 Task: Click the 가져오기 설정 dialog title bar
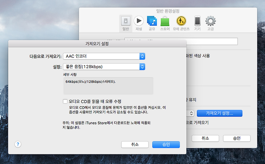97,44
